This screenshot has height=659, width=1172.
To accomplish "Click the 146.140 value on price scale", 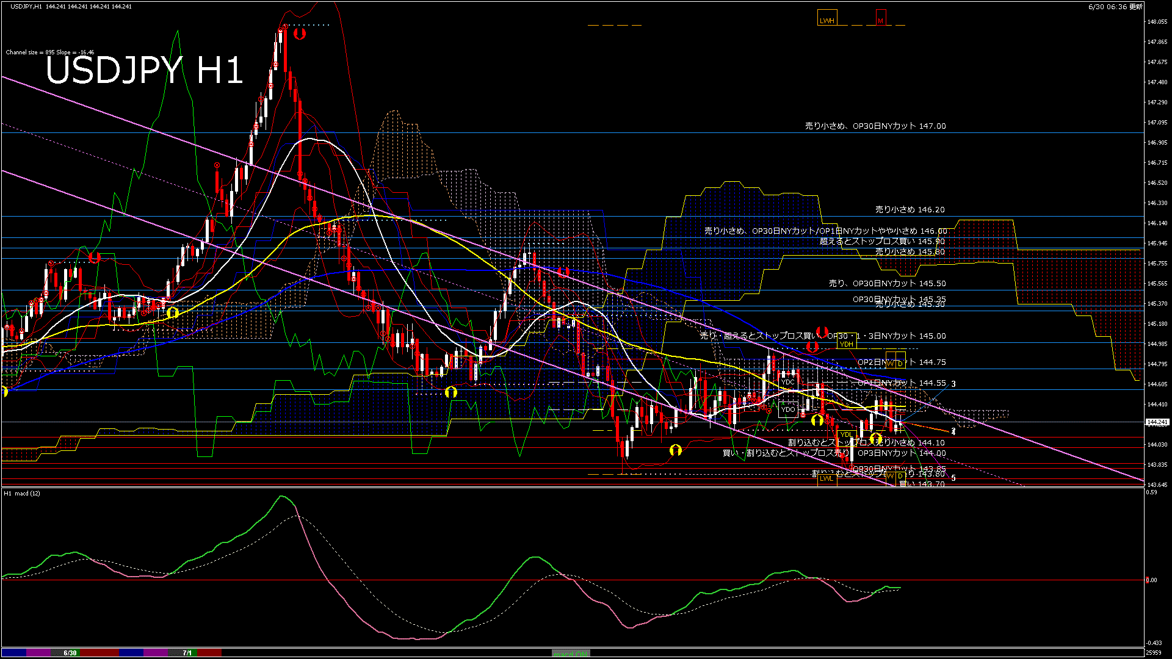I will pyautogui.click(x=1157, y=223).
